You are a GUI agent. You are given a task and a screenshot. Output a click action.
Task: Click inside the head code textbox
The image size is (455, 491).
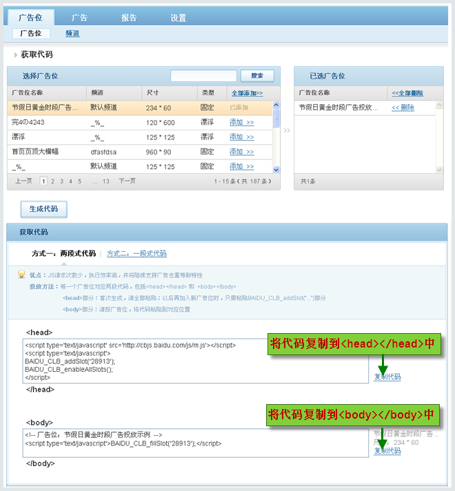(195, 361)
